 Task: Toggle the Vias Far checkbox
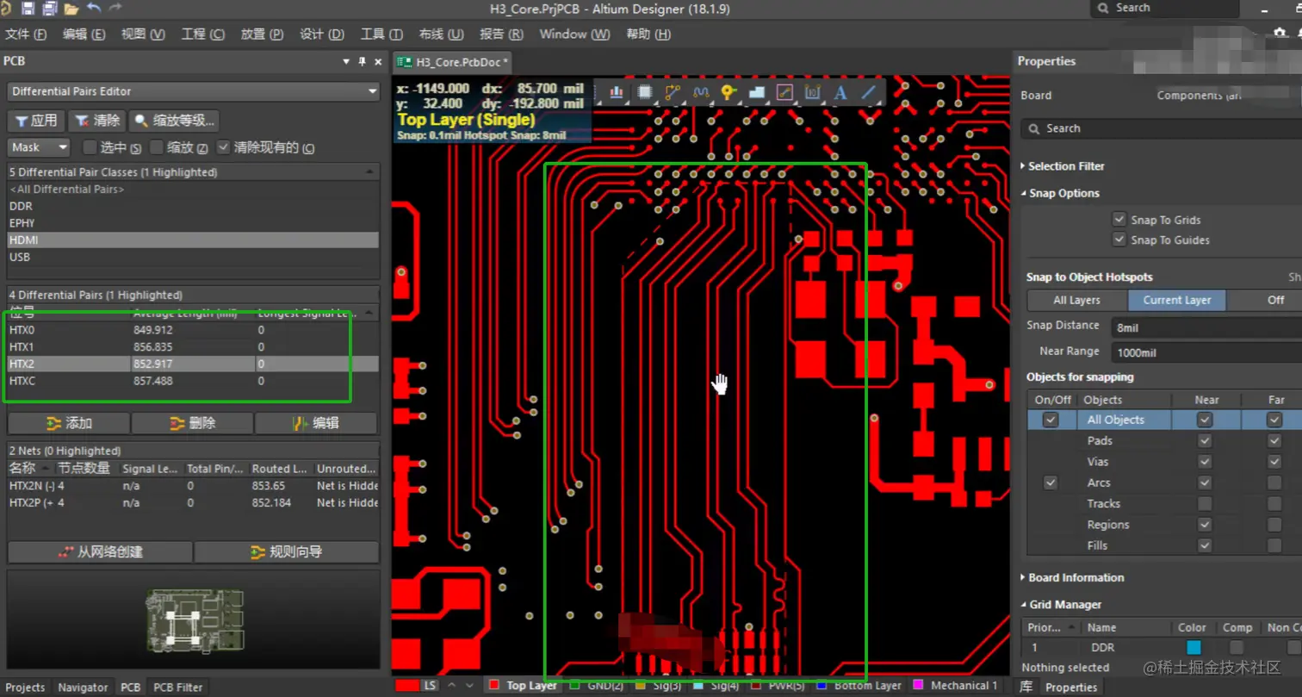(1274, 462)
